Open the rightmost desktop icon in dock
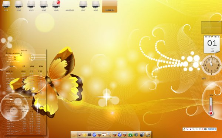The width and height of the screenshot is (222, 138). (148, 135)
